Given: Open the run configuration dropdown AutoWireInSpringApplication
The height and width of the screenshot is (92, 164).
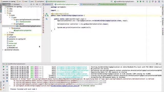Looking at the screenshot, I should [125, 2].
